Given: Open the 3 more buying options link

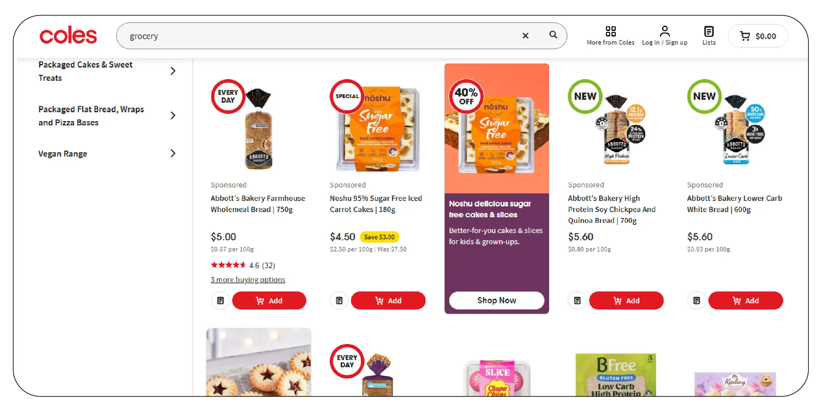Looking at the screenshot, I should pos(248,280).
